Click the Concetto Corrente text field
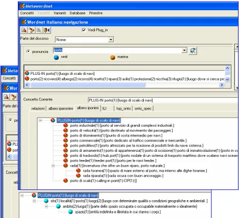Image resolution: width=239 pixels, height=218 pixels. (x=163, y=100)
